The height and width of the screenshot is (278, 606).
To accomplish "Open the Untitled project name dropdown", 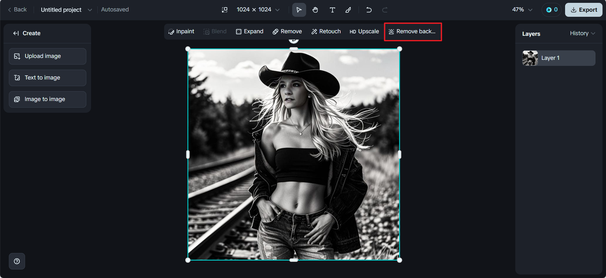I will click(x=66, y=9).
